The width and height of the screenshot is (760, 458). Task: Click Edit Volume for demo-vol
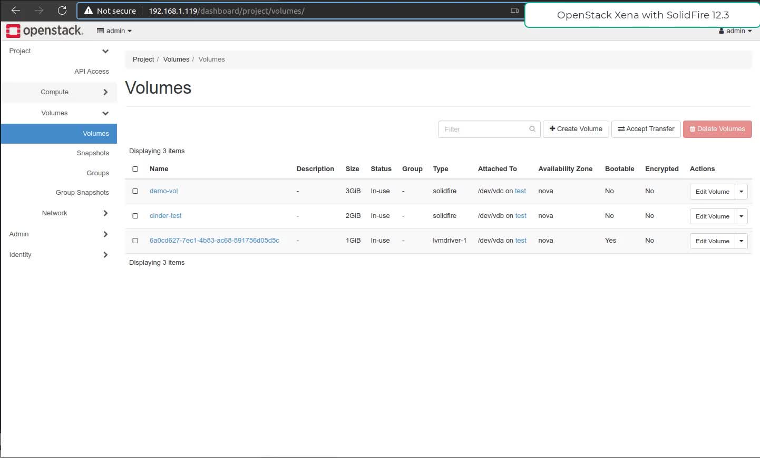click(712, 192)
